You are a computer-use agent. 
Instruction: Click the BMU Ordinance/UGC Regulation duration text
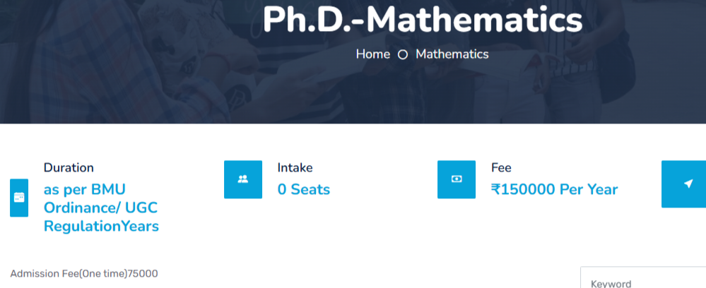tap(101, 208)
